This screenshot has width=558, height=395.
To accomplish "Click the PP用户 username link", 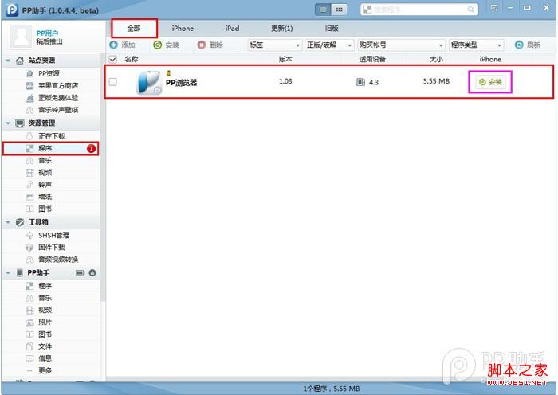I will (x=47, y=33).
